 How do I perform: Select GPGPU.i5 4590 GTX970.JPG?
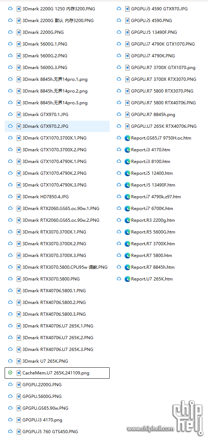[x=159, y=9]
